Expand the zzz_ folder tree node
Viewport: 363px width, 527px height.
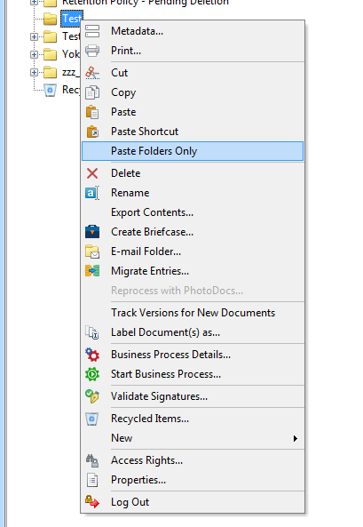[34, 72]
